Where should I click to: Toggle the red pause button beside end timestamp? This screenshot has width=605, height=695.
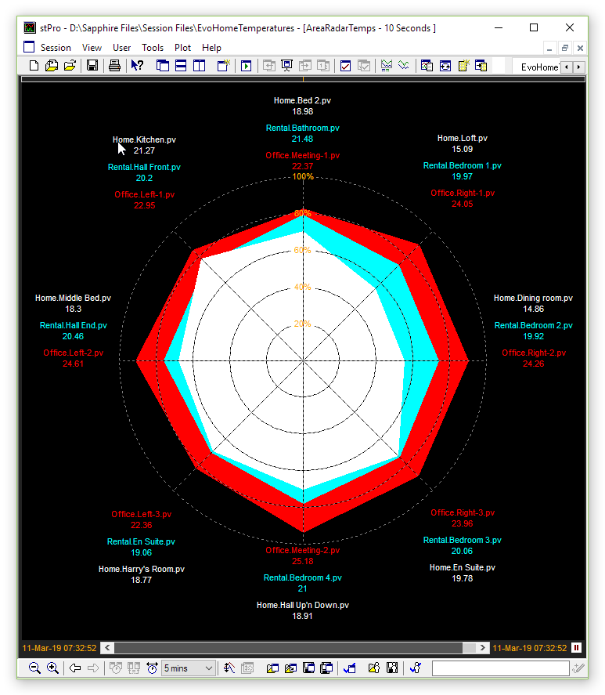[x=576, y=647]
